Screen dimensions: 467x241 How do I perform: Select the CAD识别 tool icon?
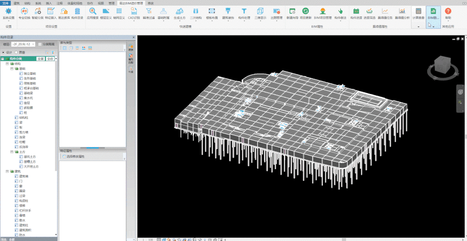point(133,11)
